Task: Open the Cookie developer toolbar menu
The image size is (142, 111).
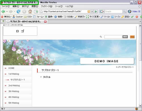Action: (18, 17)
